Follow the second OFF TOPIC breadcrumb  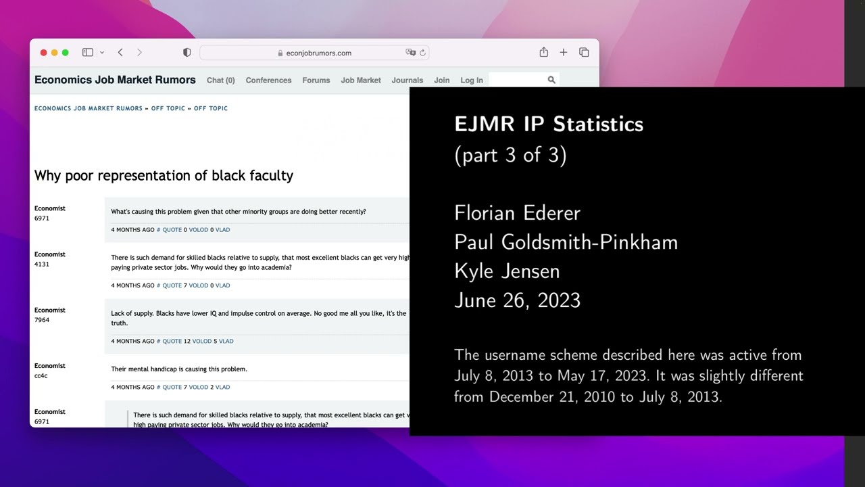211,108
